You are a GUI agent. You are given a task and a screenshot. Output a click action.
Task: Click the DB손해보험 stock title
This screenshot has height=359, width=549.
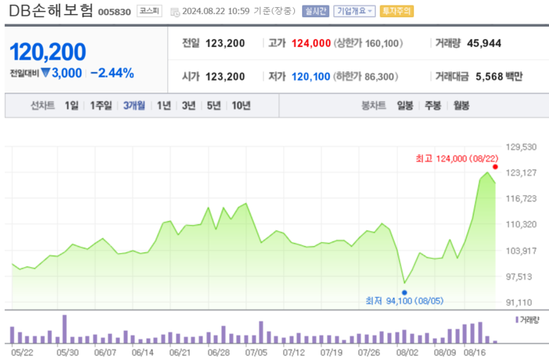[51, 11]
